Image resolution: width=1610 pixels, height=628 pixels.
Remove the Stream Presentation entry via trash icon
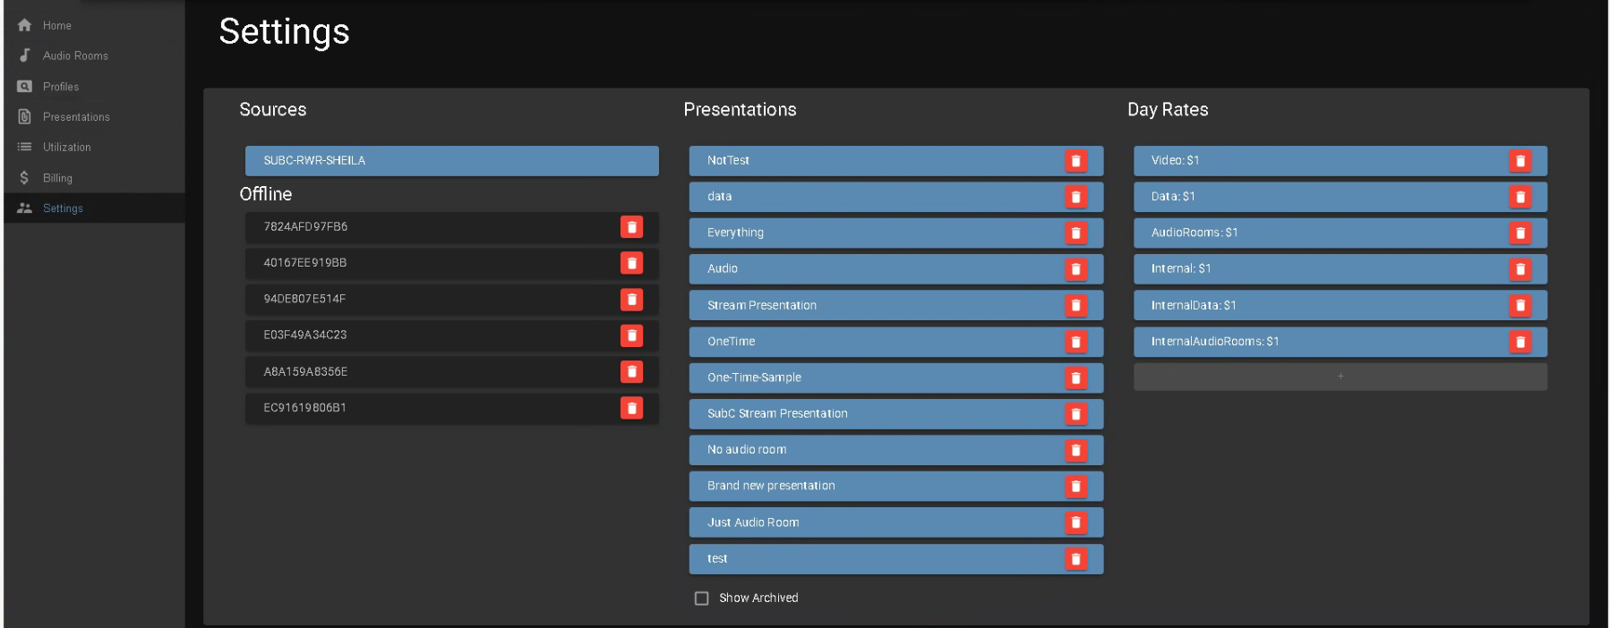[x=1075, y=306]
